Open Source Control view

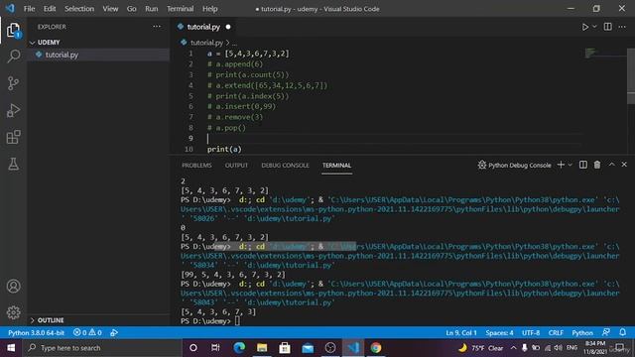pos(13,83)
